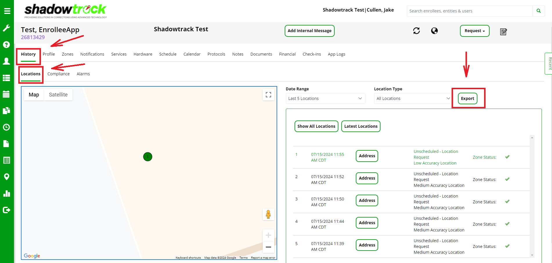This screenshot has height=263, width=552.
Task: Click Keyboard shortcuts on the map
Action: click(188, 257)
